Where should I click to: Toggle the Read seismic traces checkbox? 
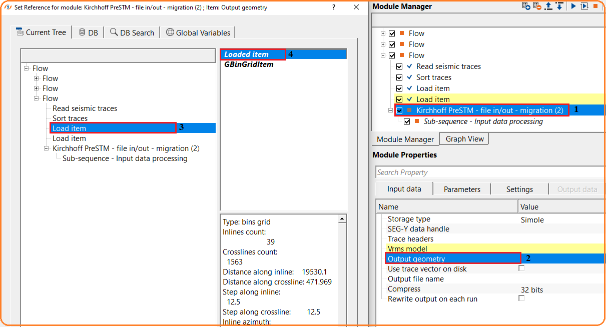[x=399, y=66]
